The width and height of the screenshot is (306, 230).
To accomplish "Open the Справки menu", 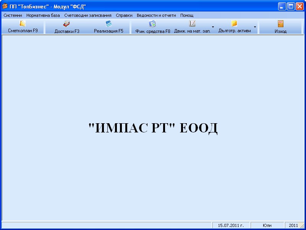I will pos(124,15).
